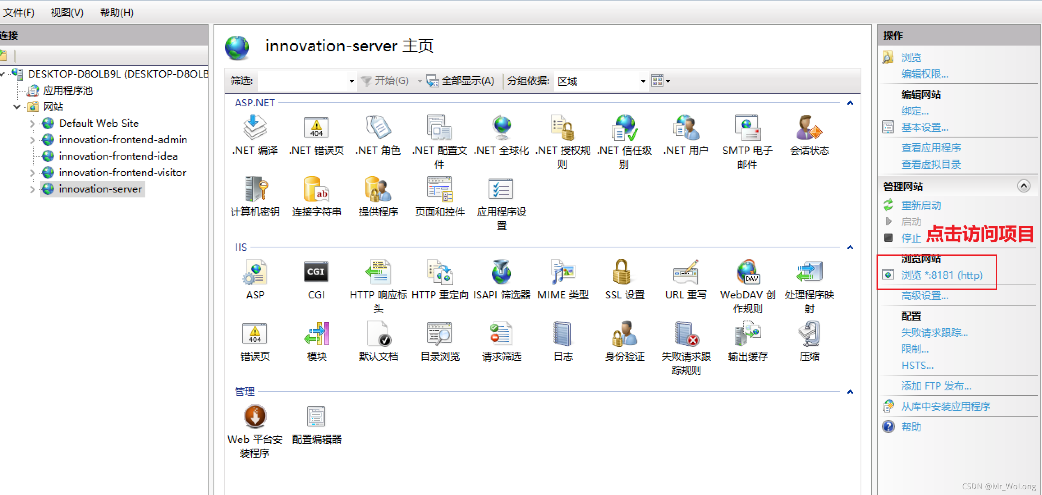
Task: Open the 帮助(H) menu
Action: (117, 12)
